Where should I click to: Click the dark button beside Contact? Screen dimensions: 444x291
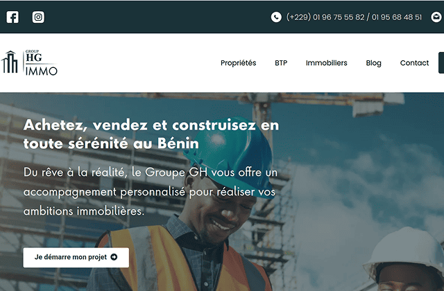(x=441, y=62)
